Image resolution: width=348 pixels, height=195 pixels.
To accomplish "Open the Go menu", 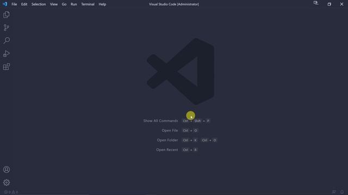I will (64, 4).
